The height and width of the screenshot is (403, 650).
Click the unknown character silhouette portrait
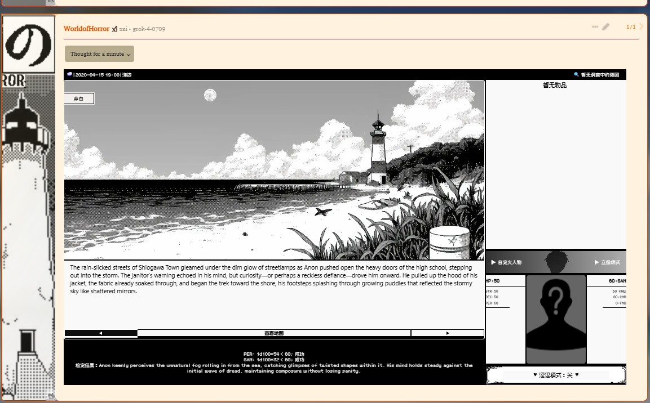(x=556, y=319)
